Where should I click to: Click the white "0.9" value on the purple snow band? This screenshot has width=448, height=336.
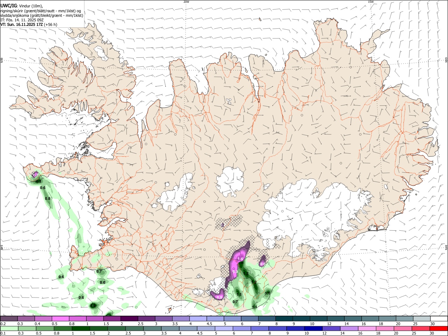click(x=235, y=272)
